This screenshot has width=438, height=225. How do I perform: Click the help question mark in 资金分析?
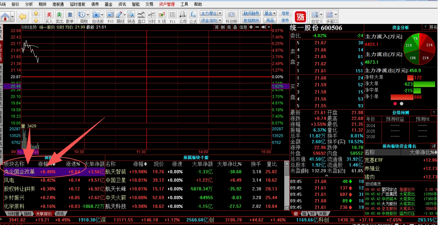pyautogui.click(x=425, y=27)
